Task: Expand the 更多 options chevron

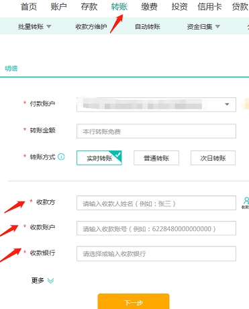Action: pos(51,281)
